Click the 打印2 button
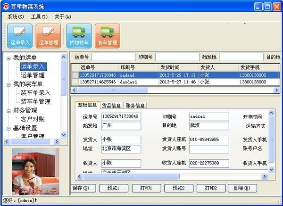Image resolution: width=283 pixels, height=206 pixels. click(x=211, y=188)
